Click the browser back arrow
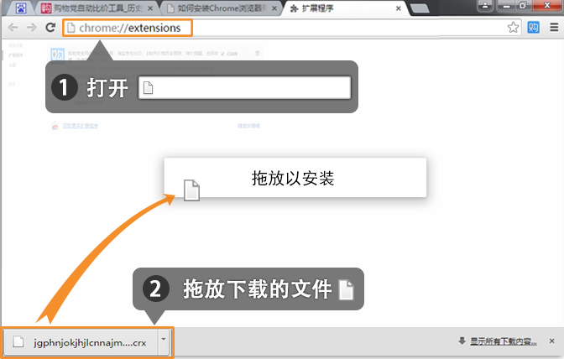This screenshot has width=564, height=359. pos(13,28)
